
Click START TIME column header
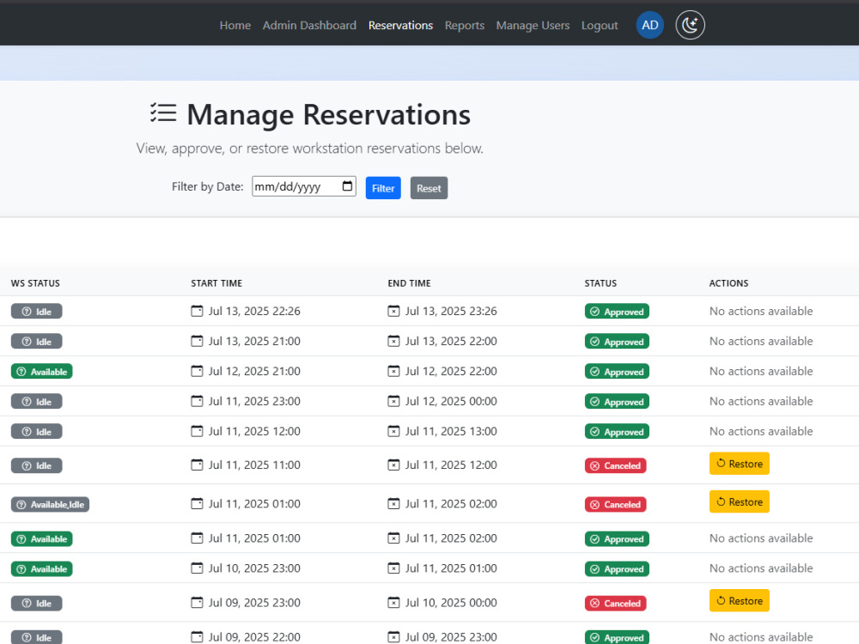coord(216,283)
